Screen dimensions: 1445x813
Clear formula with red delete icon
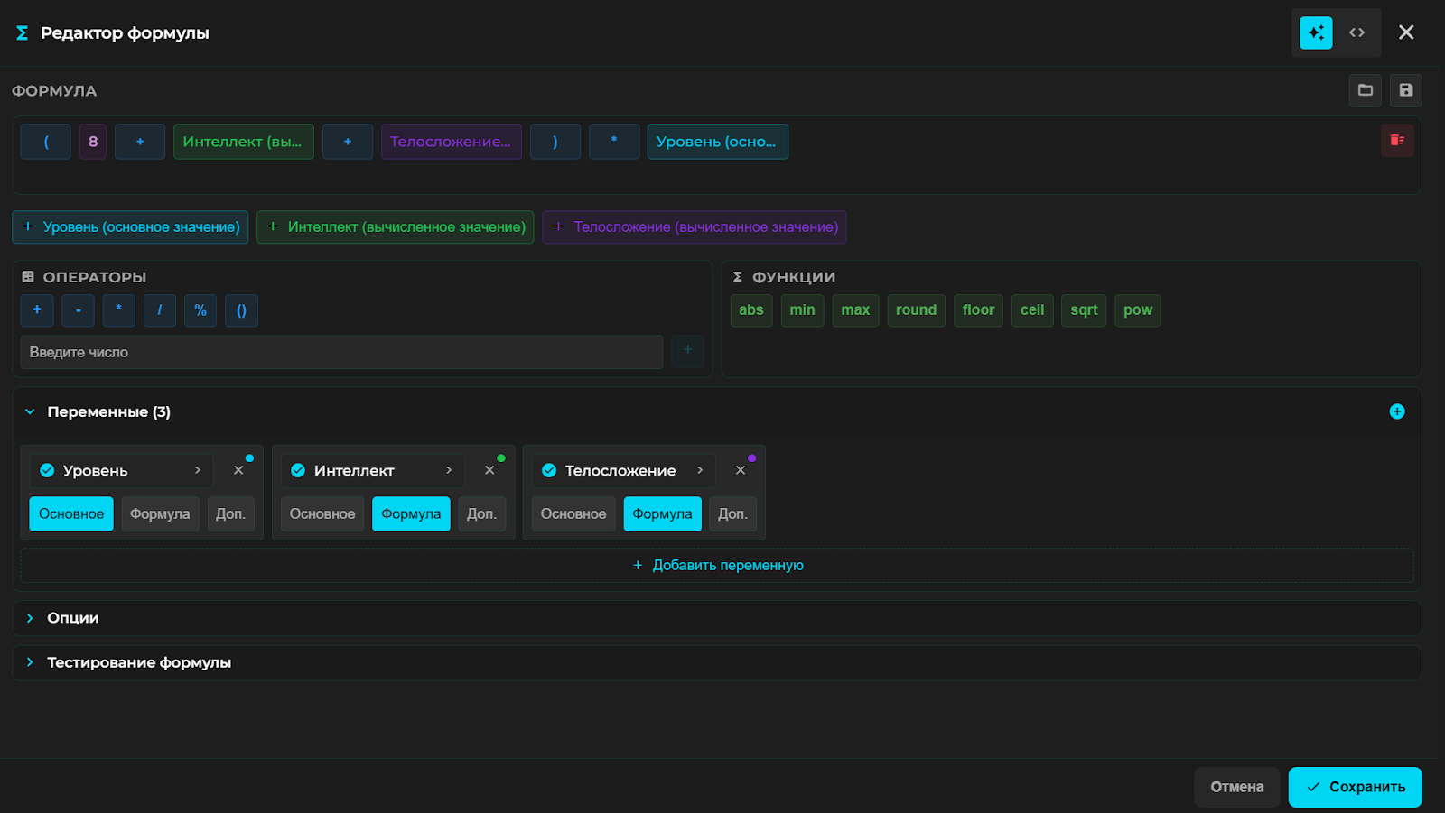click(1396, 141)
